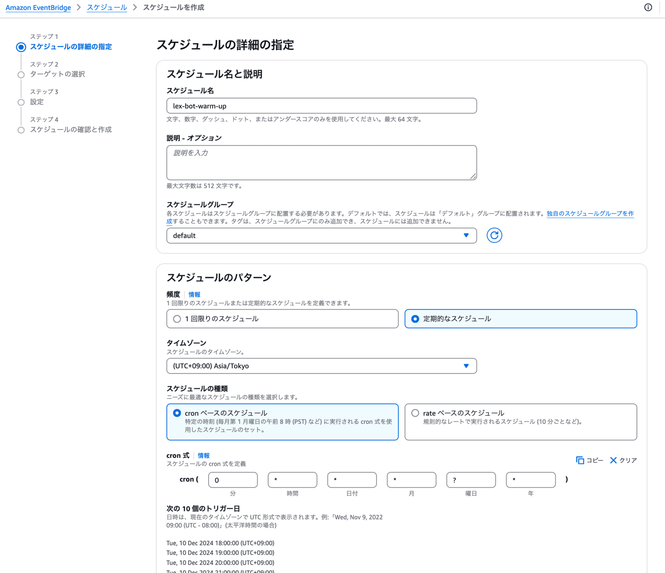Select step 1 schedule details
This screenshot has height=573, width=665.
[71, 47]
